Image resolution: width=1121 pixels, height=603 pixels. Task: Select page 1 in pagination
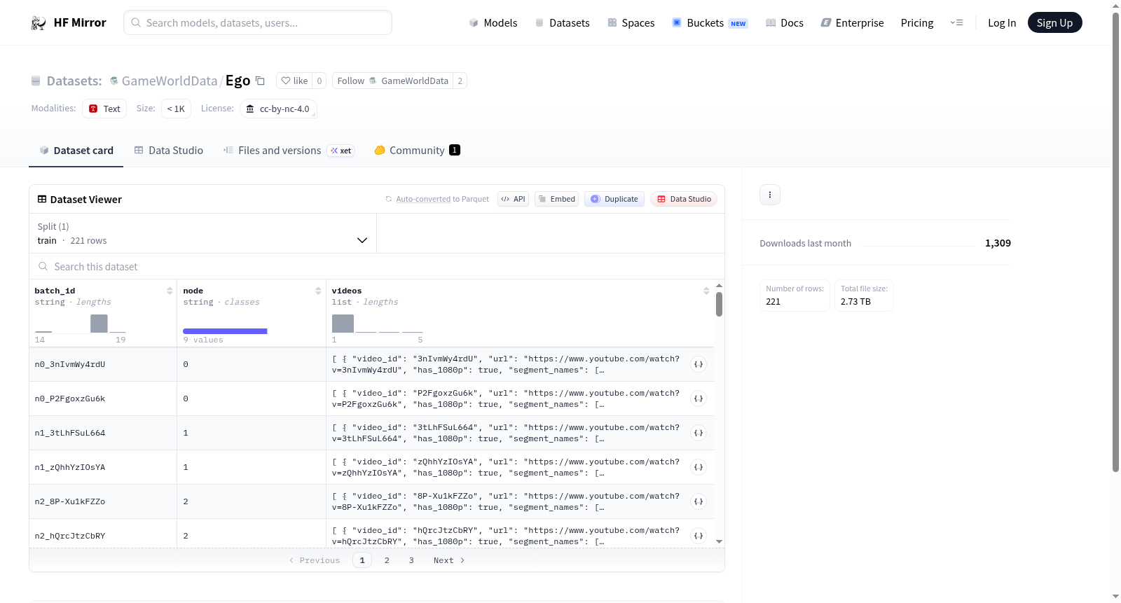[x=362, y=560]
